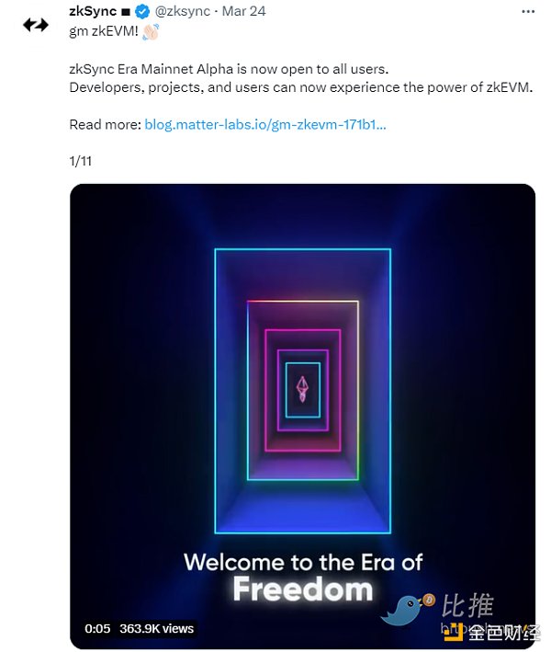This screenshot has height=652, width=551.
Task: Click the black square affiliation badge
Action: click(126, 12)
